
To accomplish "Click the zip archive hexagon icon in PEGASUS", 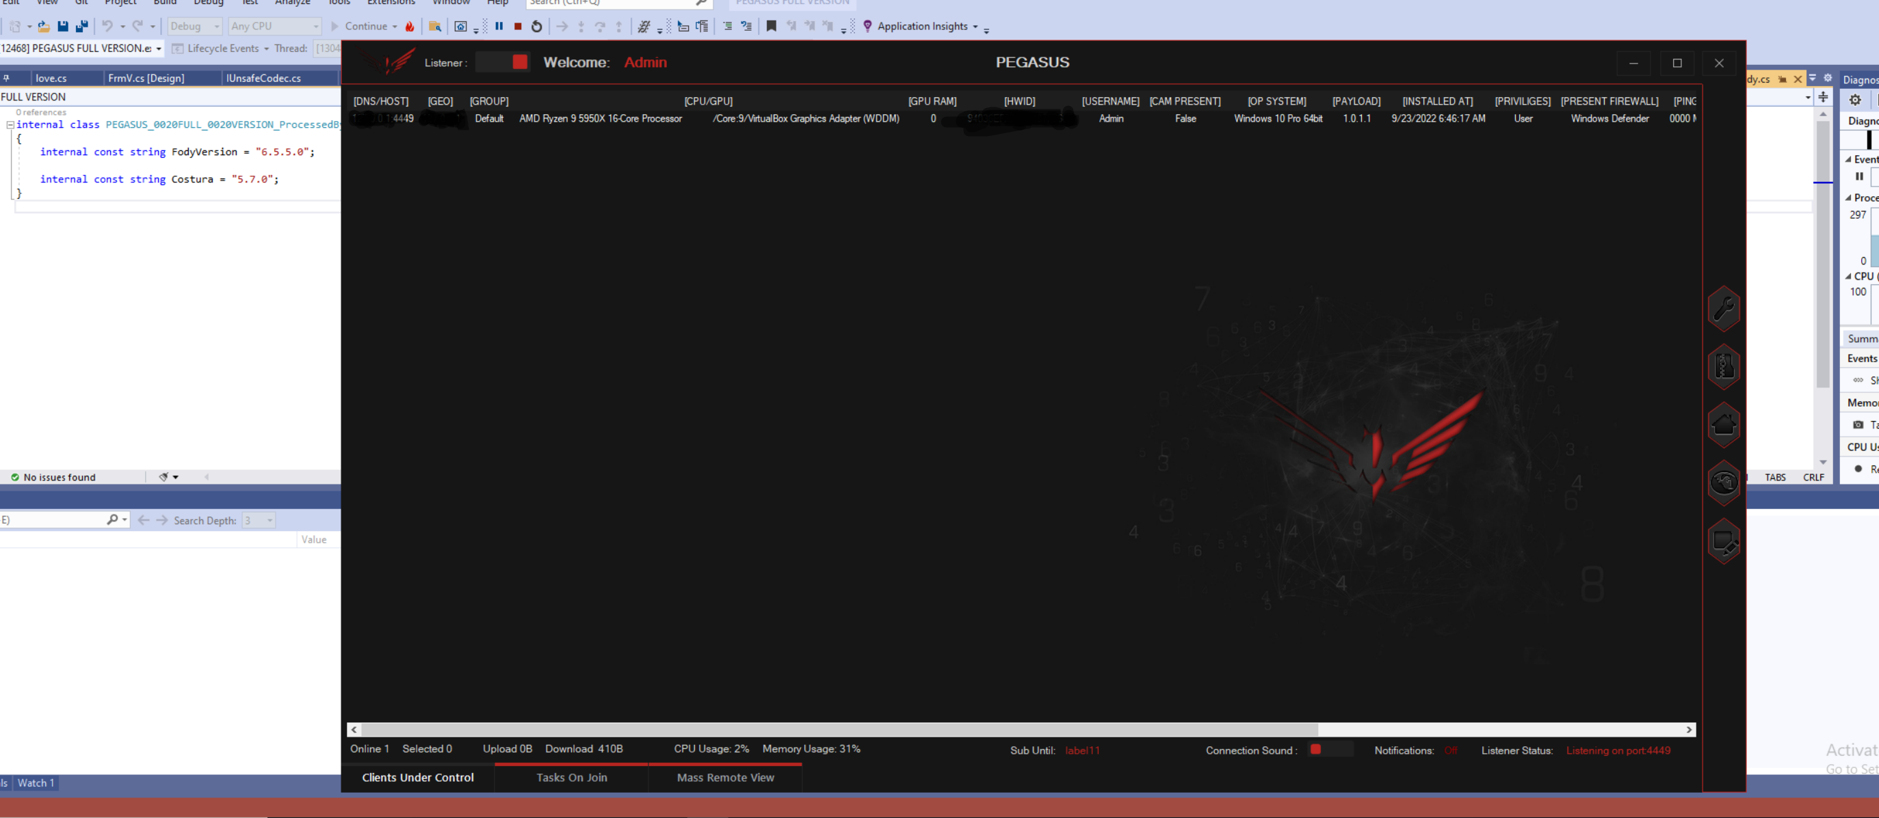I will point(1724,366).
